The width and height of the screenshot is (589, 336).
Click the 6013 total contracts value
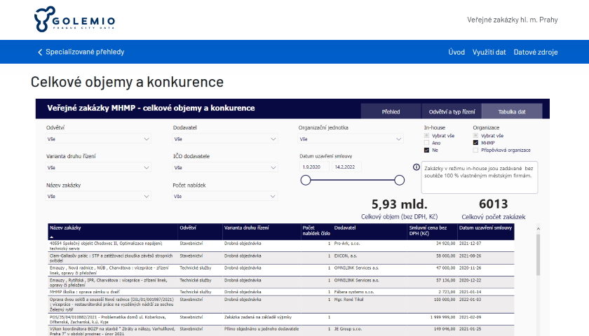(493, 204)
